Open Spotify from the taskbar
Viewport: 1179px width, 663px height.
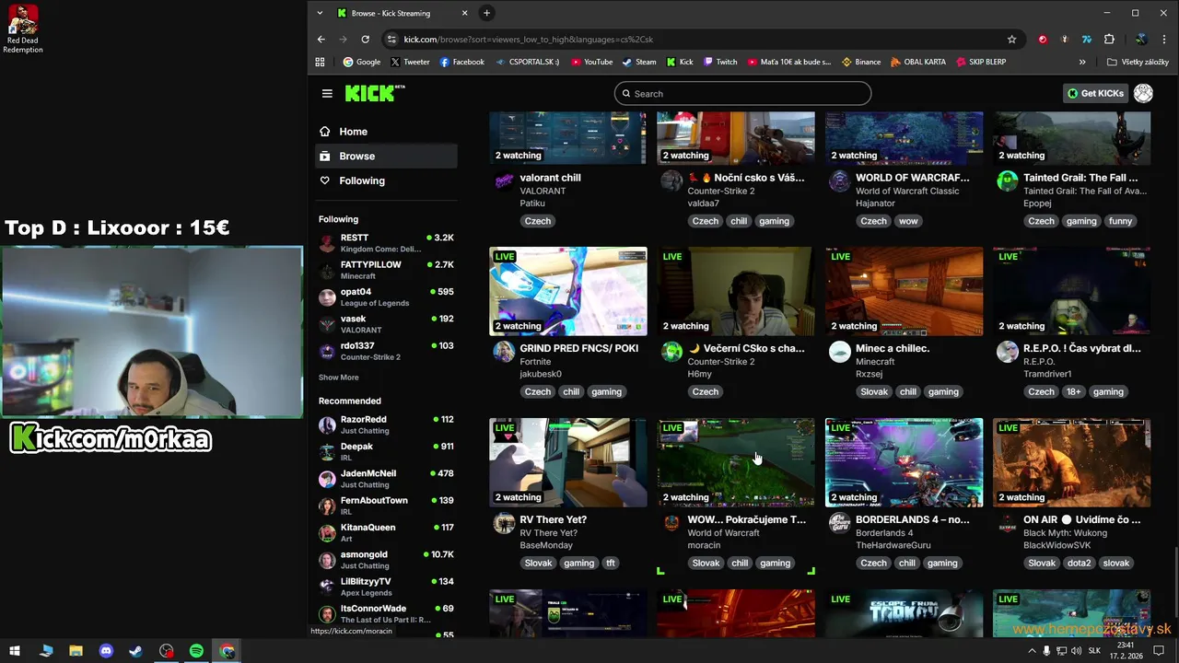[196, 651]
